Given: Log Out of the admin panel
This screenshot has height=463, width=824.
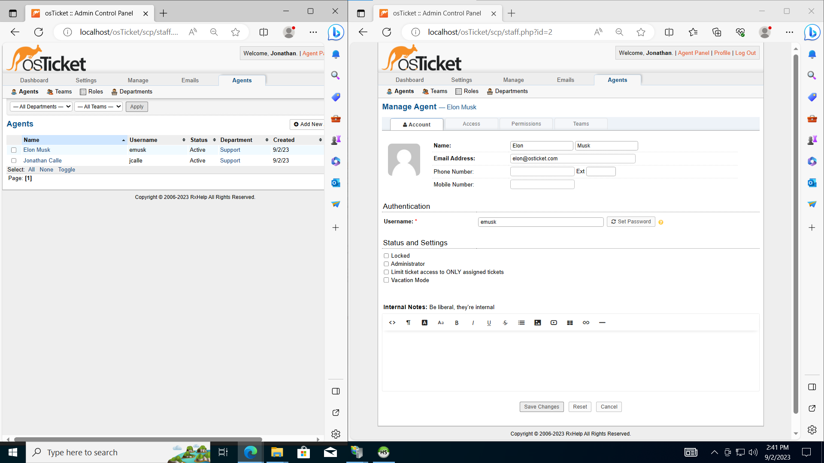Looking at the screenshot, I should 745,53.
